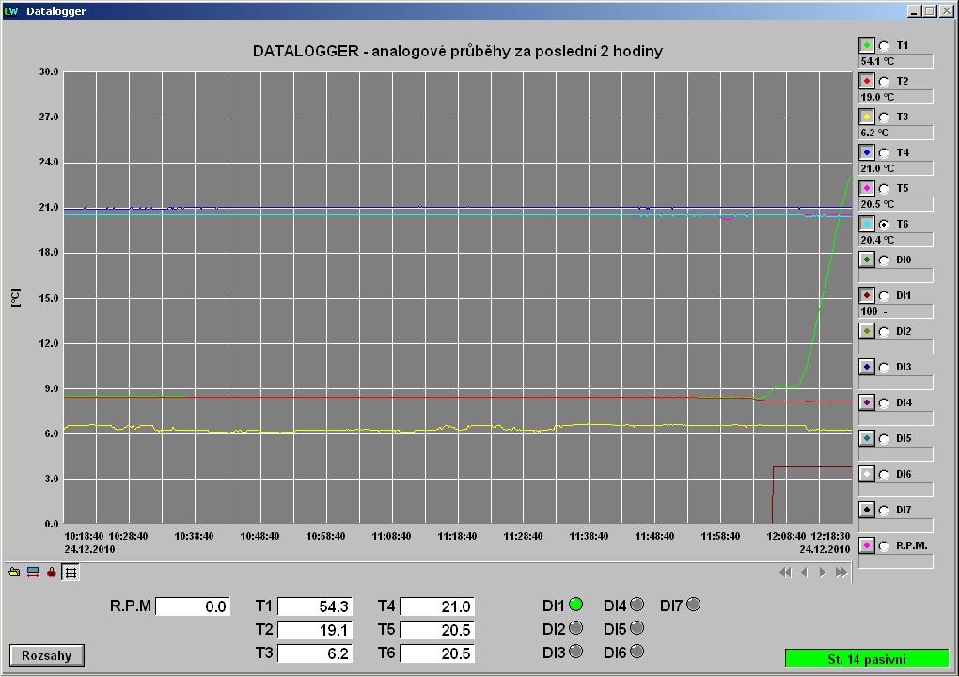Click the open folder icon below the chart
Screen dimensions: 959x677
(x=14, y=572)
